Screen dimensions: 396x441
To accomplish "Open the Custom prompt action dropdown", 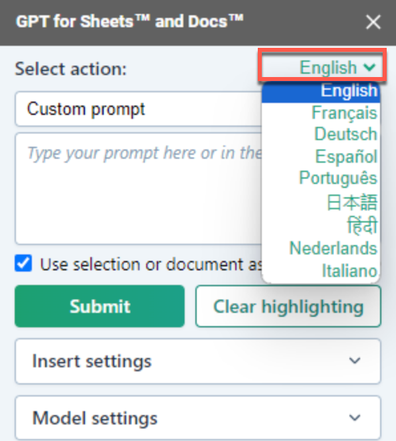I will pyautogui.click(x=138, y=109).
